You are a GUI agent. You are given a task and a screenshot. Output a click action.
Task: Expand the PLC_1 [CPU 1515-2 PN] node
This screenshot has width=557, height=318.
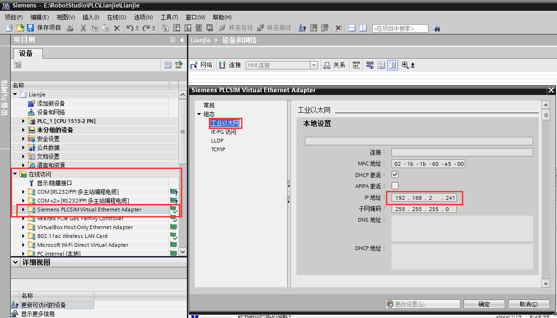23,121
